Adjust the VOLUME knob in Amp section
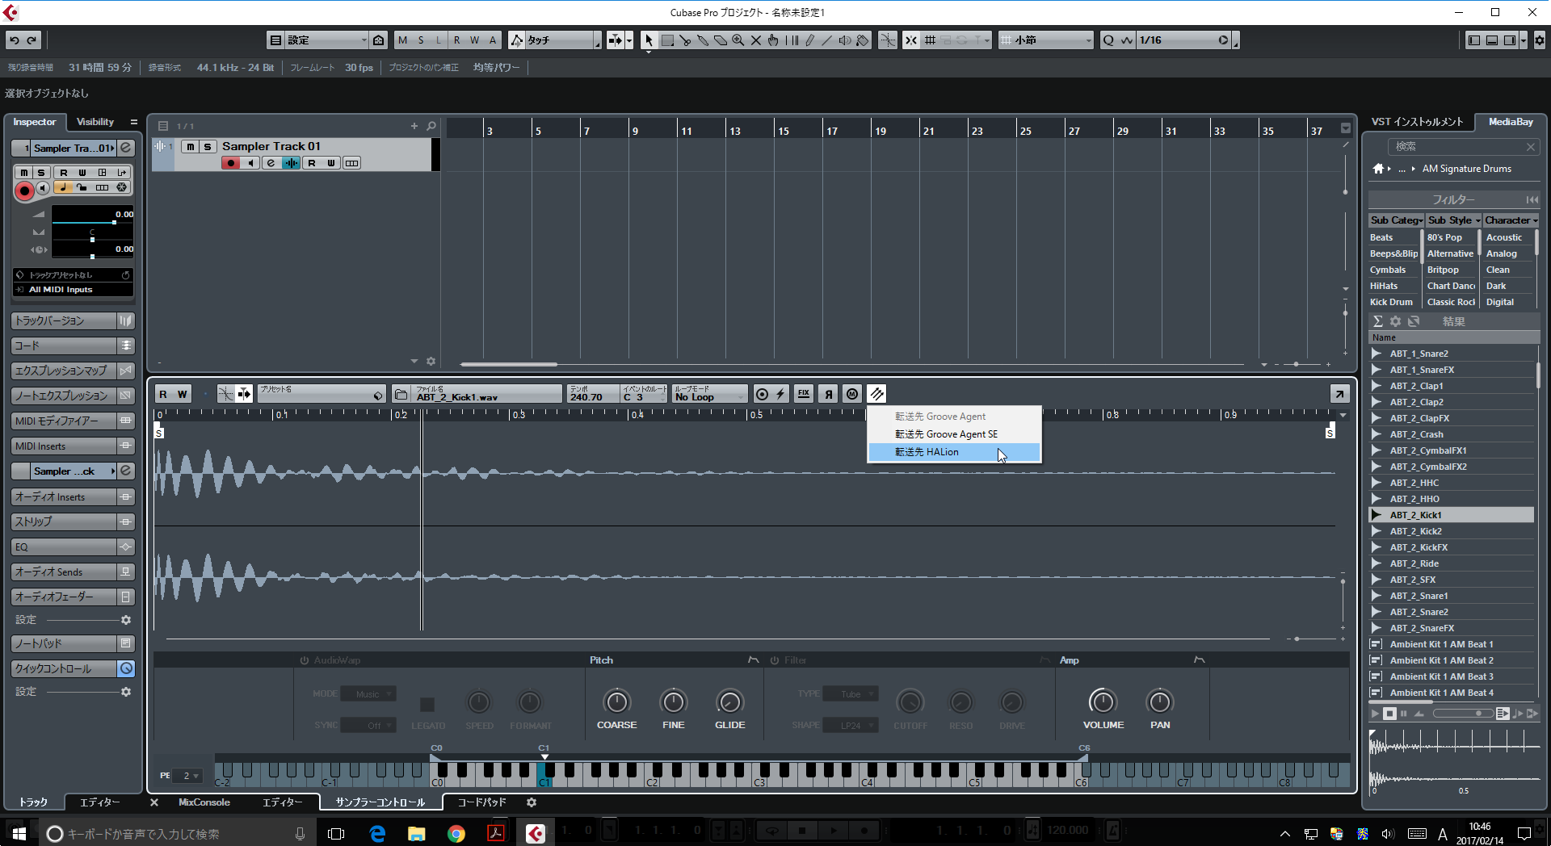The image size is (1551, 846). click(x=1103, y=702)
